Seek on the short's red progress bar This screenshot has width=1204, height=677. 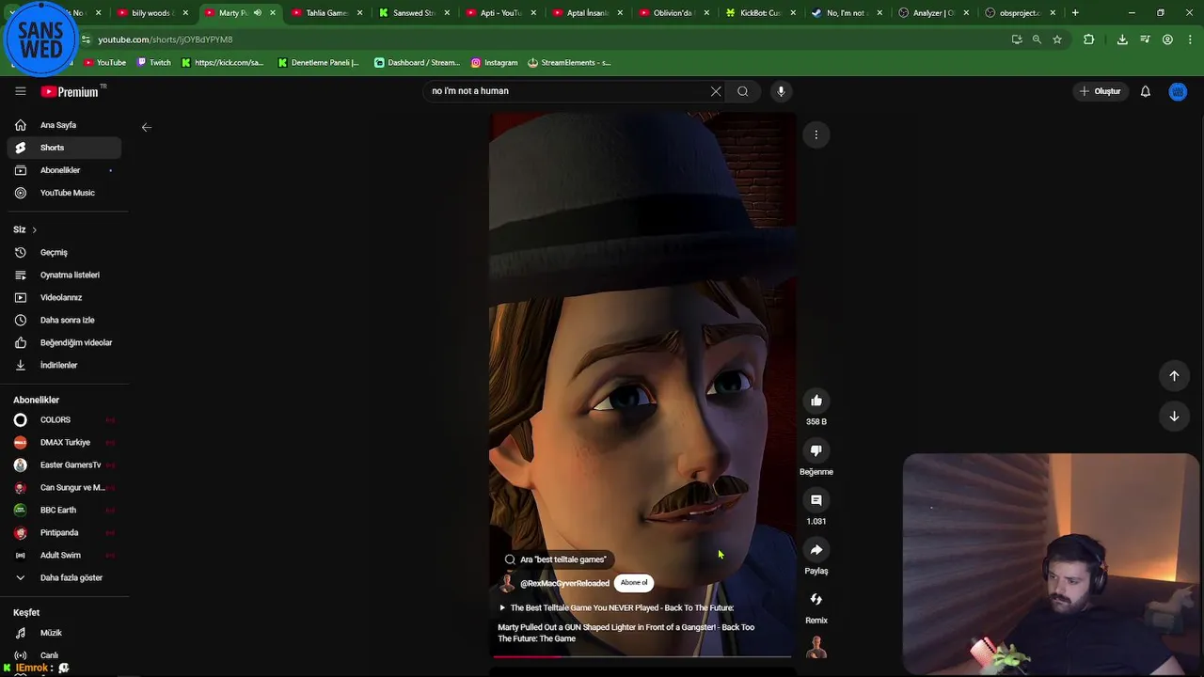click(x=642, y=656)
